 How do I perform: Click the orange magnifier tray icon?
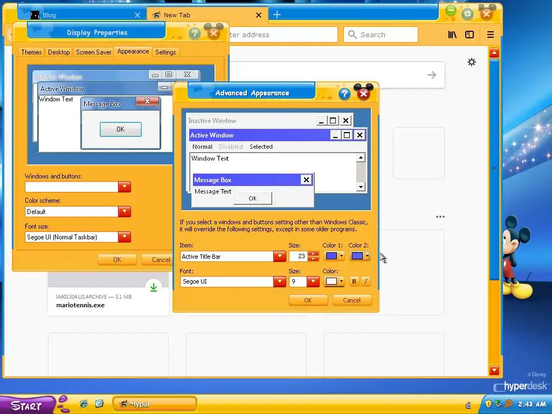click(508, 404)
